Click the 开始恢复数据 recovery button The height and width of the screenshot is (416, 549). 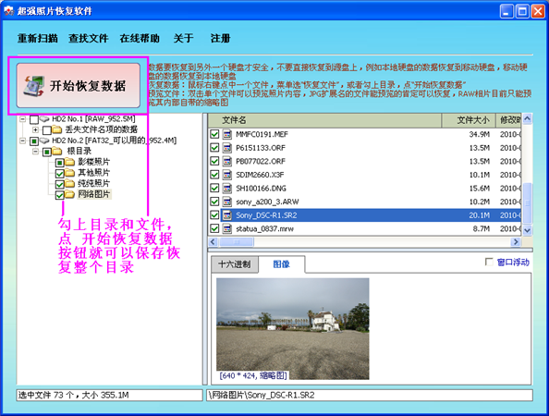pyautogui.click(x=78, y=85)
